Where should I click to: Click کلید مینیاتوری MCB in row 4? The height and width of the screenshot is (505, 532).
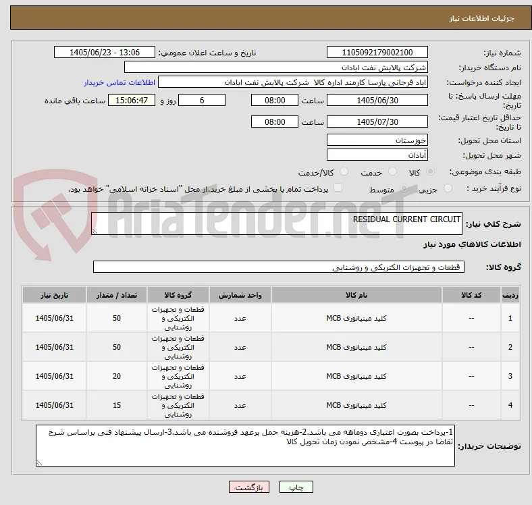(x=356, y=405)
